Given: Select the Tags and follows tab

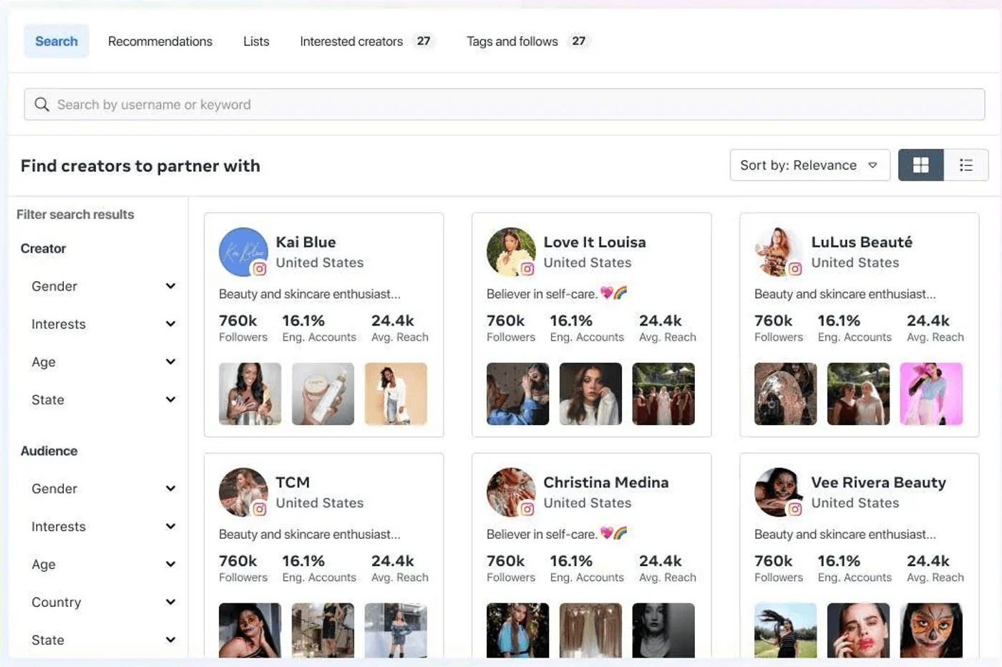Looking at the screenshot, I should pyautogui.click(x=512, y=41).
